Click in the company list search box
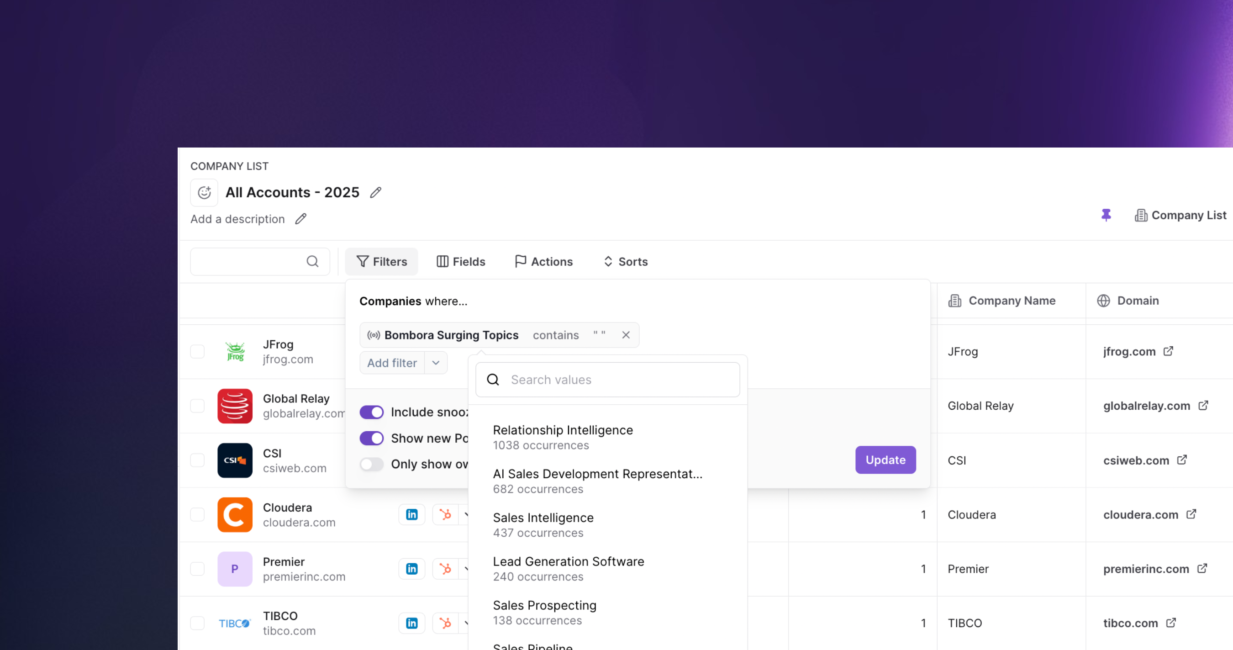The height and width of the screenshot is (650, 1233). [260, 261]
